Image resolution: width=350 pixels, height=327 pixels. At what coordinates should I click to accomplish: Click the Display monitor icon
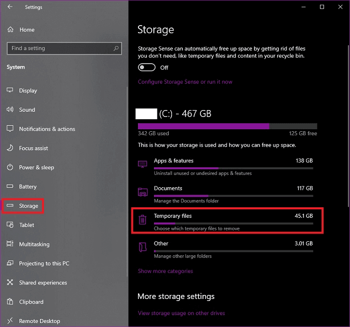(10, 91)
